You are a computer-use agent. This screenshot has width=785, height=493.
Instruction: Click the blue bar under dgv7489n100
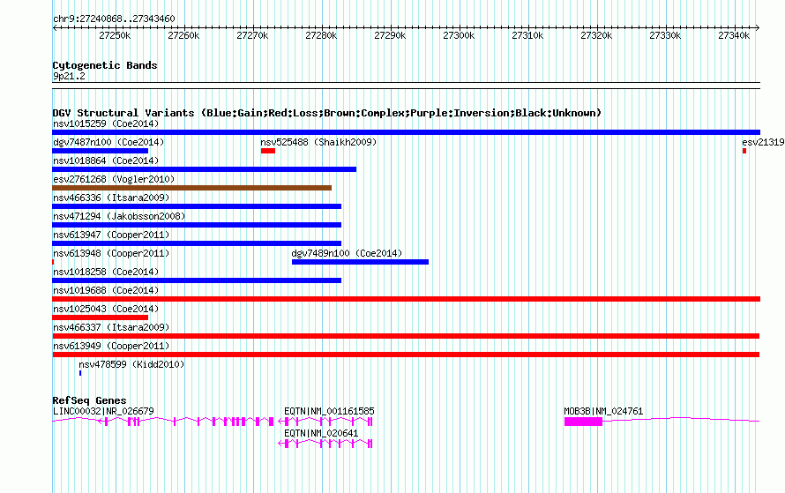(360, 262)
